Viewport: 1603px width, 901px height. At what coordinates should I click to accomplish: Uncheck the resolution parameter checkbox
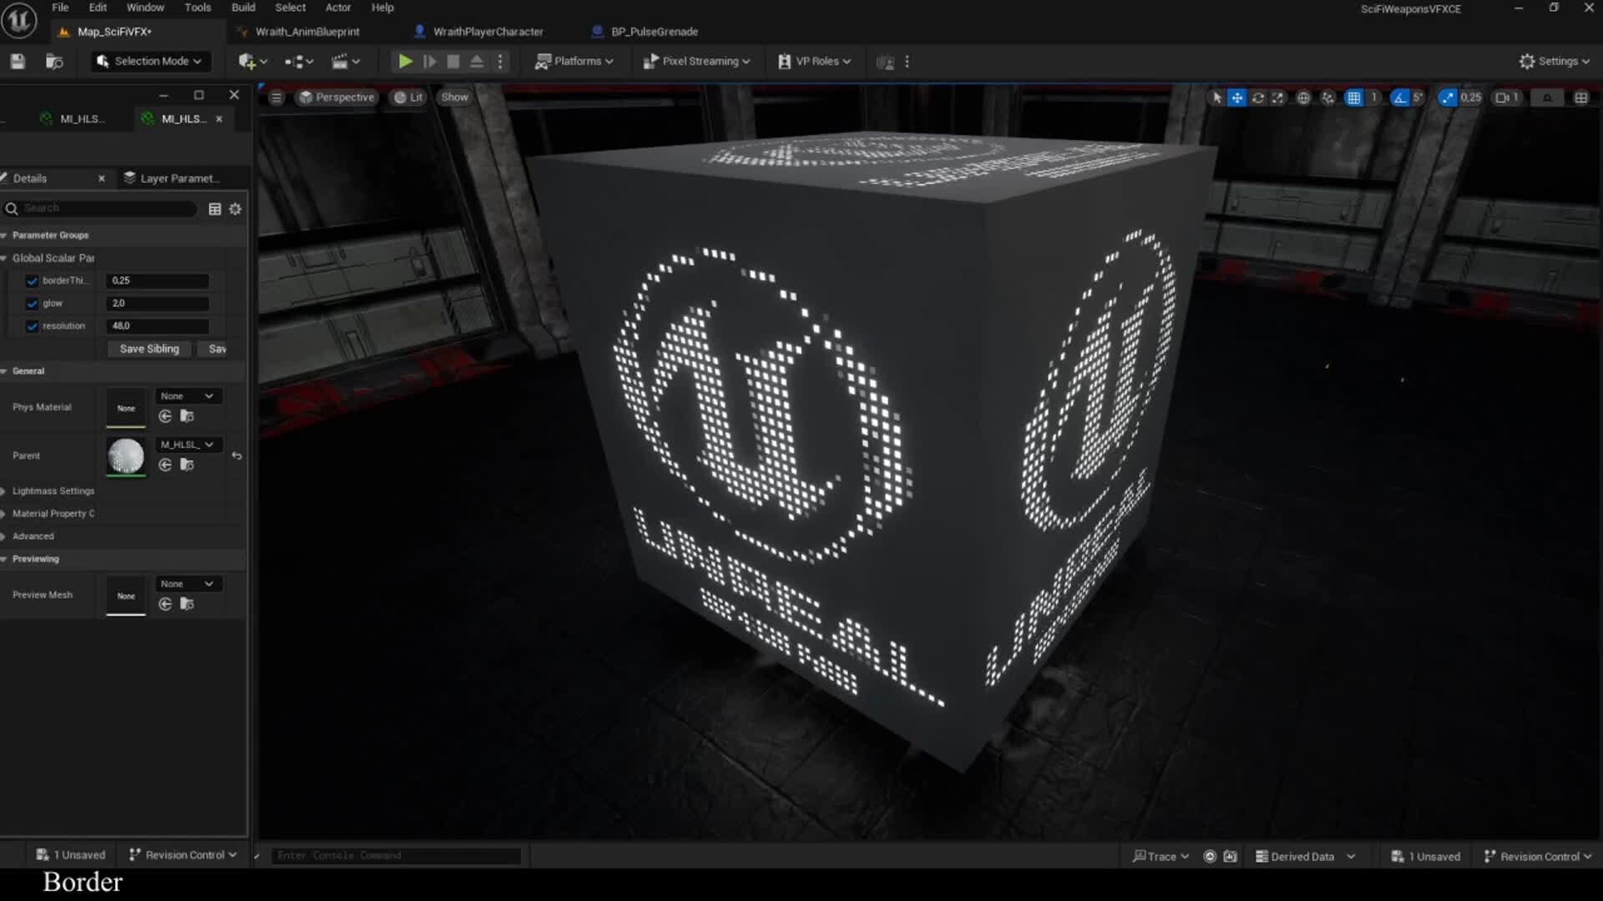(x=31, y=326)
